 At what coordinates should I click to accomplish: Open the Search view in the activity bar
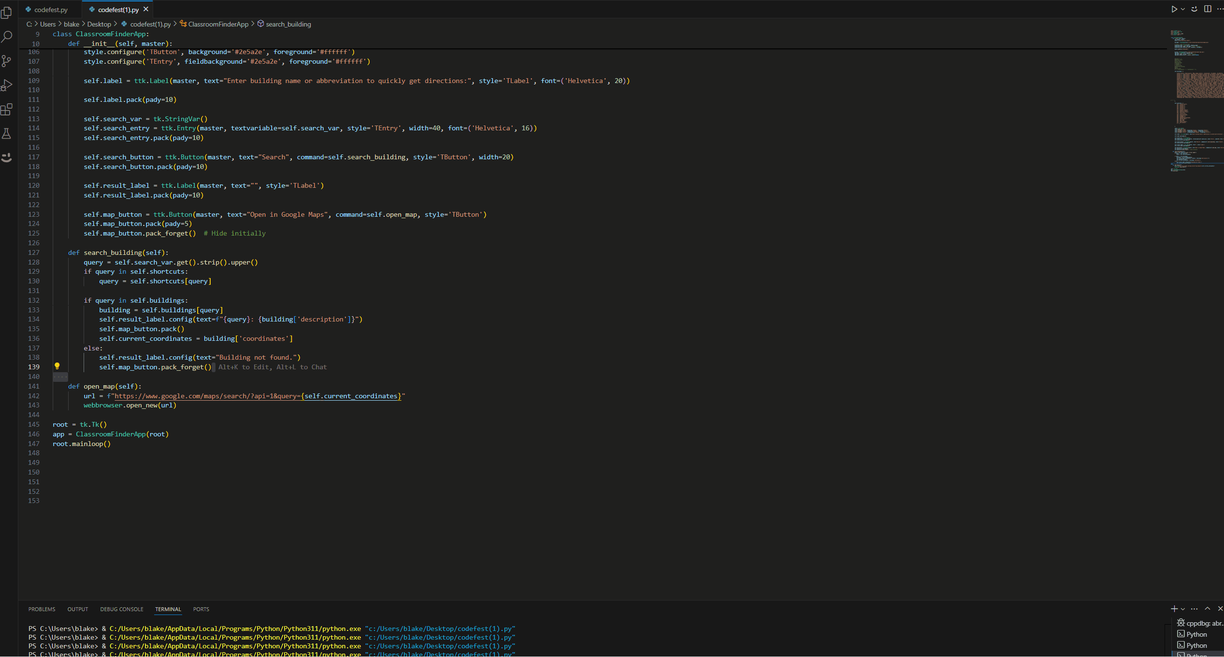click(x=7, y=37)
